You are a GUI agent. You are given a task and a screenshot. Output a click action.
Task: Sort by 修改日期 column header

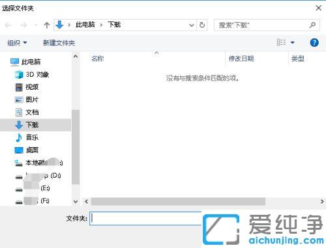coord(241,59)
